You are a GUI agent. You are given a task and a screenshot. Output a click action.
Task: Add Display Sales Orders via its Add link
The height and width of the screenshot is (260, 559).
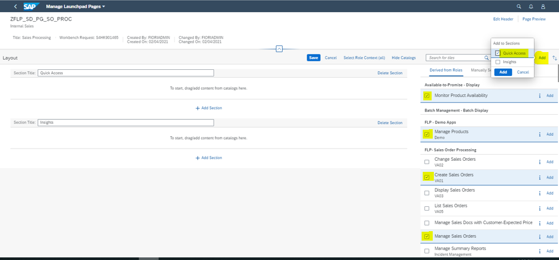point(550,193)
